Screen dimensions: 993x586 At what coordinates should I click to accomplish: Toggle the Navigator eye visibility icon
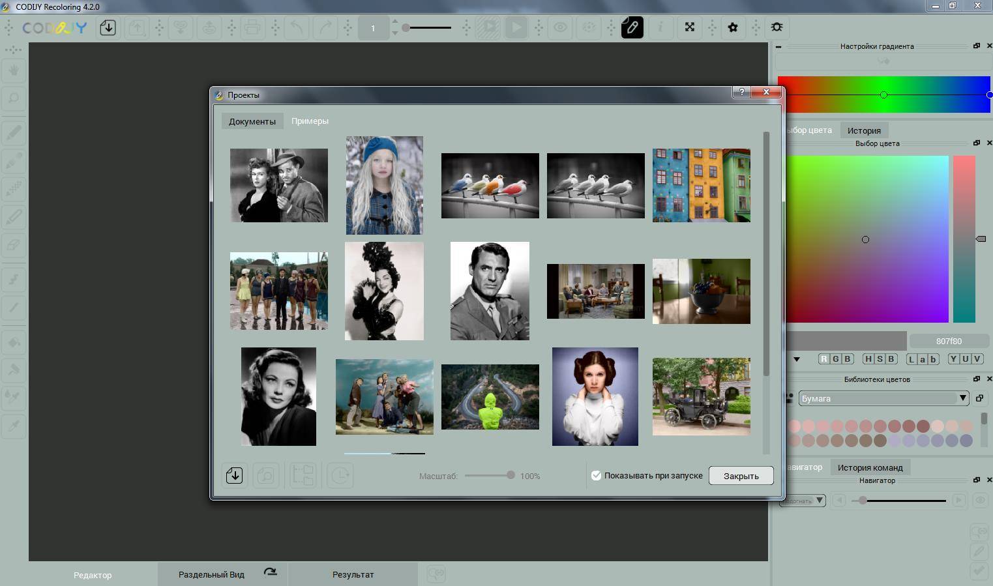click(980, 501)
